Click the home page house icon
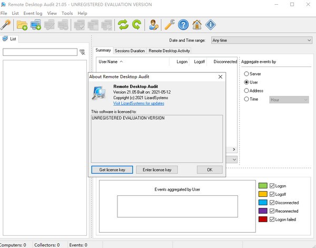Screen dimensions: 316x248 (x=197, y=24)
